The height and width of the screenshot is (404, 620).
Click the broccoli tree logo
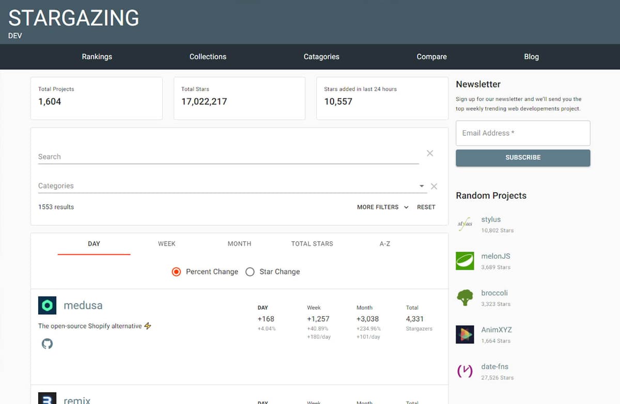pos(465,298)
